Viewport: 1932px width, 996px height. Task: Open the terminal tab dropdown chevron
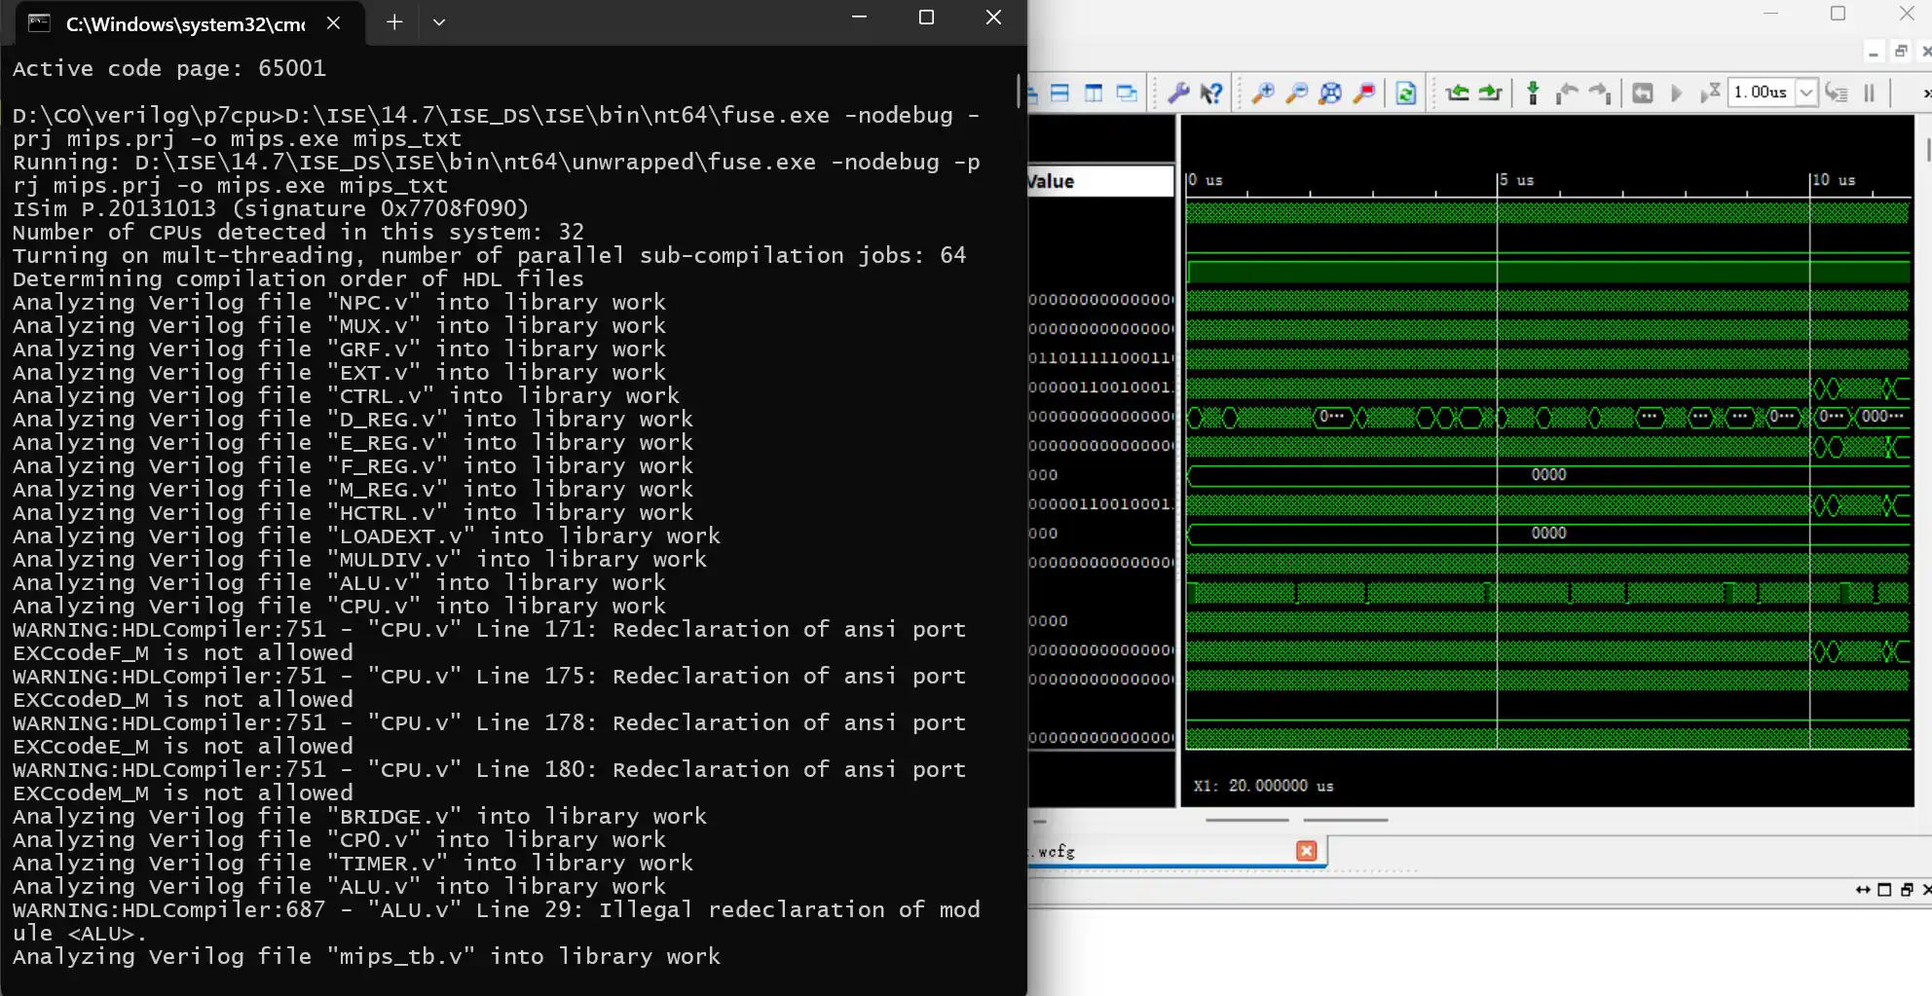click(439, 22)
